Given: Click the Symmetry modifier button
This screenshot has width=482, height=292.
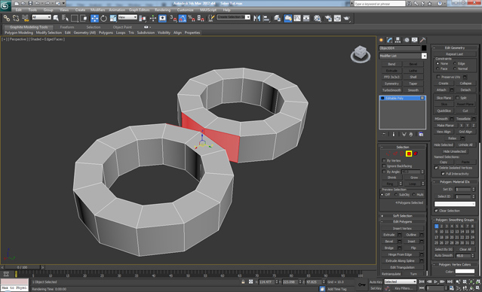Looking at the screenshot, I should pos(391,84).
